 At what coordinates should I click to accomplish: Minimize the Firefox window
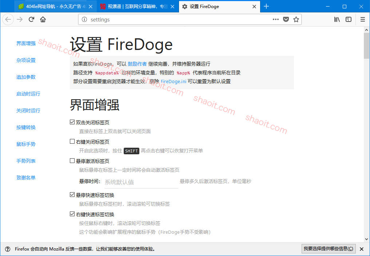click(x=328, y=7)
